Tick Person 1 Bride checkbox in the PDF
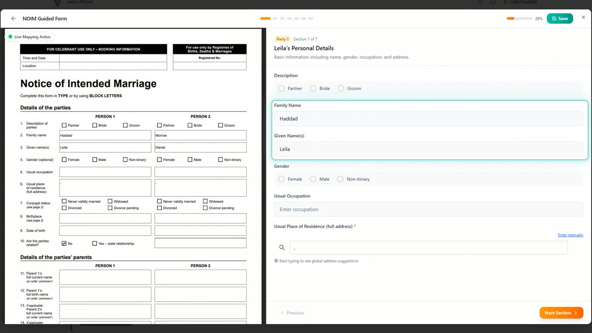Viewport: 592px width, 333px height. [95, 125]
